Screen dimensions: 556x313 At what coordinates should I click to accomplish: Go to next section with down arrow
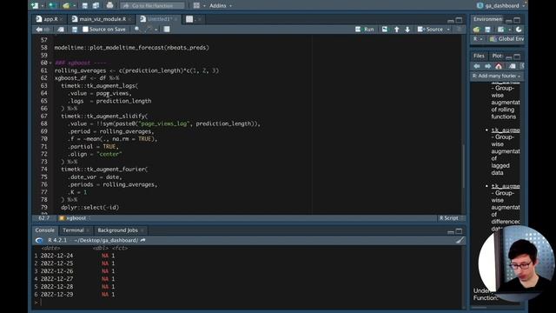point(407,30)
